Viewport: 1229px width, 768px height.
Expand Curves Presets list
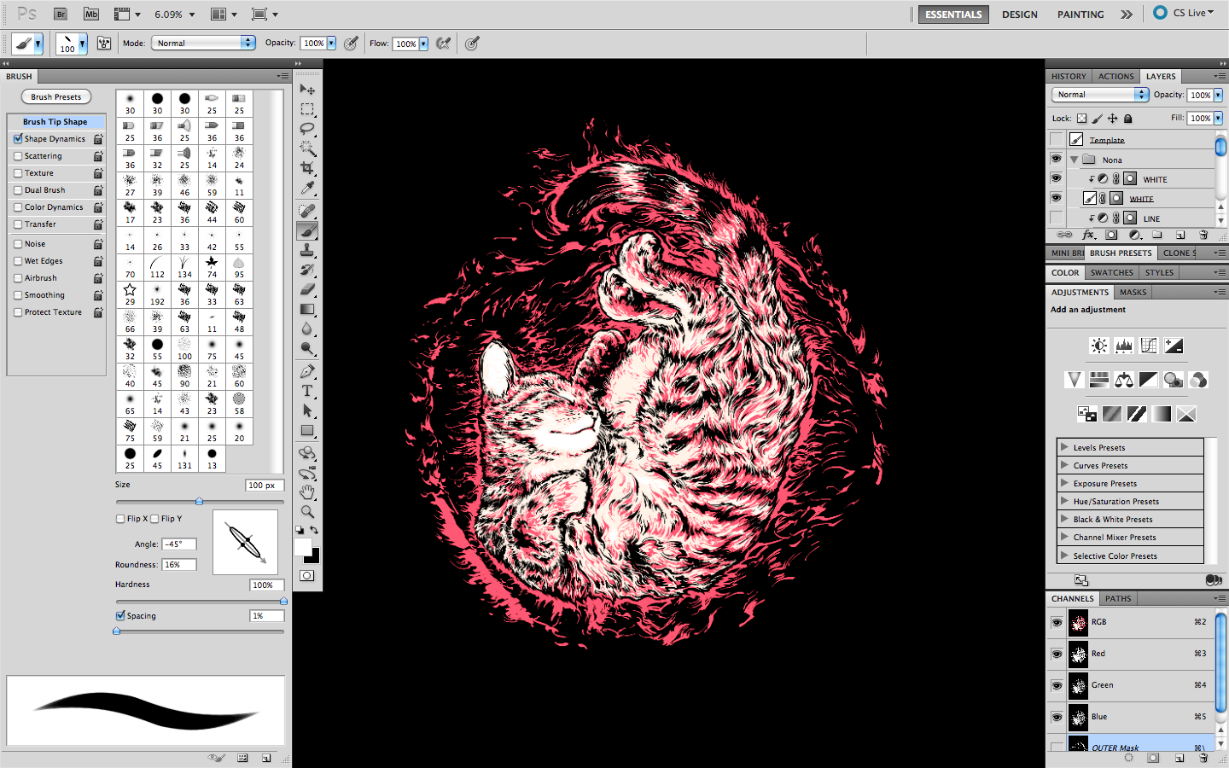[x=1064, y=465]
